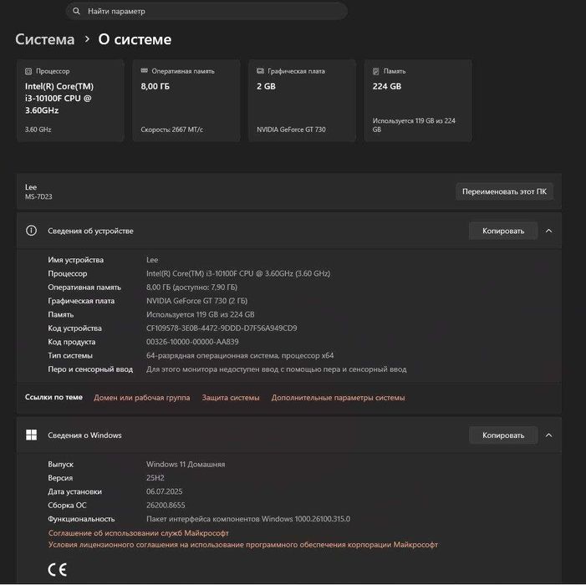The height and width of the screenshot is (585, 586).
Task: Open the Графическая плата 2 GB card
Action: [302, 100]
